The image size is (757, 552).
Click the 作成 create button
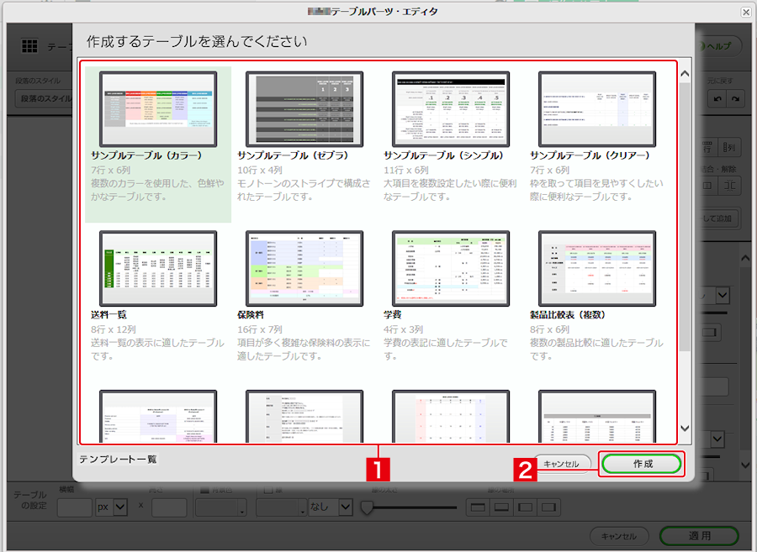[x=642, y=464]
